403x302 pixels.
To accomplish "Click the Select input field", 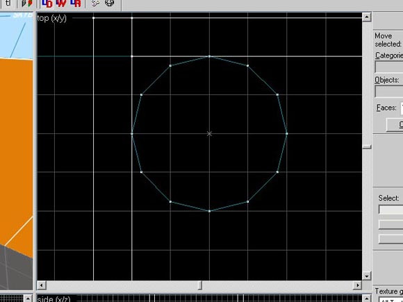I will (x=390, y=210).
